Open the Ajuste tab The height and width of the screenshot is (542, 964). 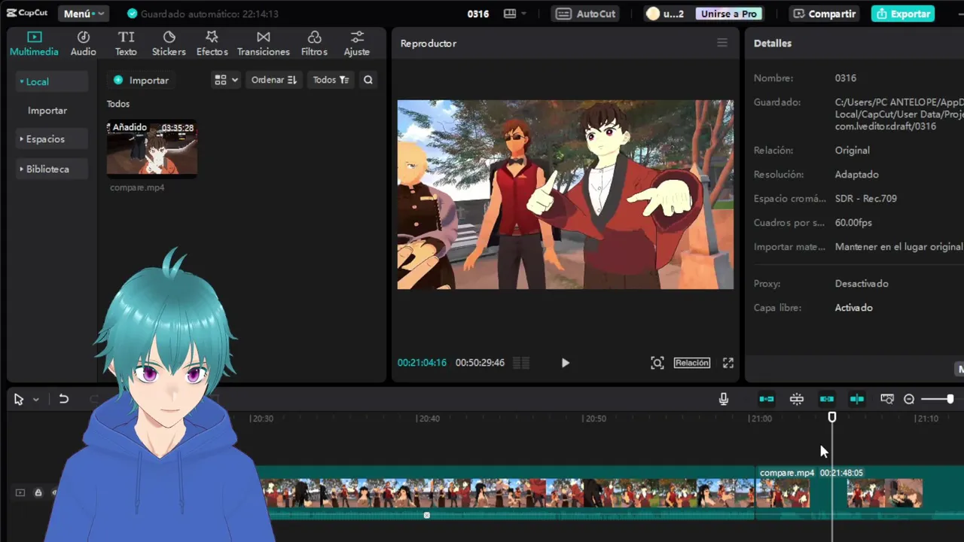point(357,44)
